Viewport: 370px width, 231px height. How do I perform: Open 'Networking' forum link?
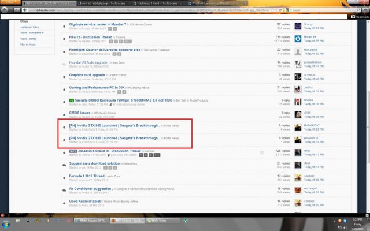coord(130,163)
